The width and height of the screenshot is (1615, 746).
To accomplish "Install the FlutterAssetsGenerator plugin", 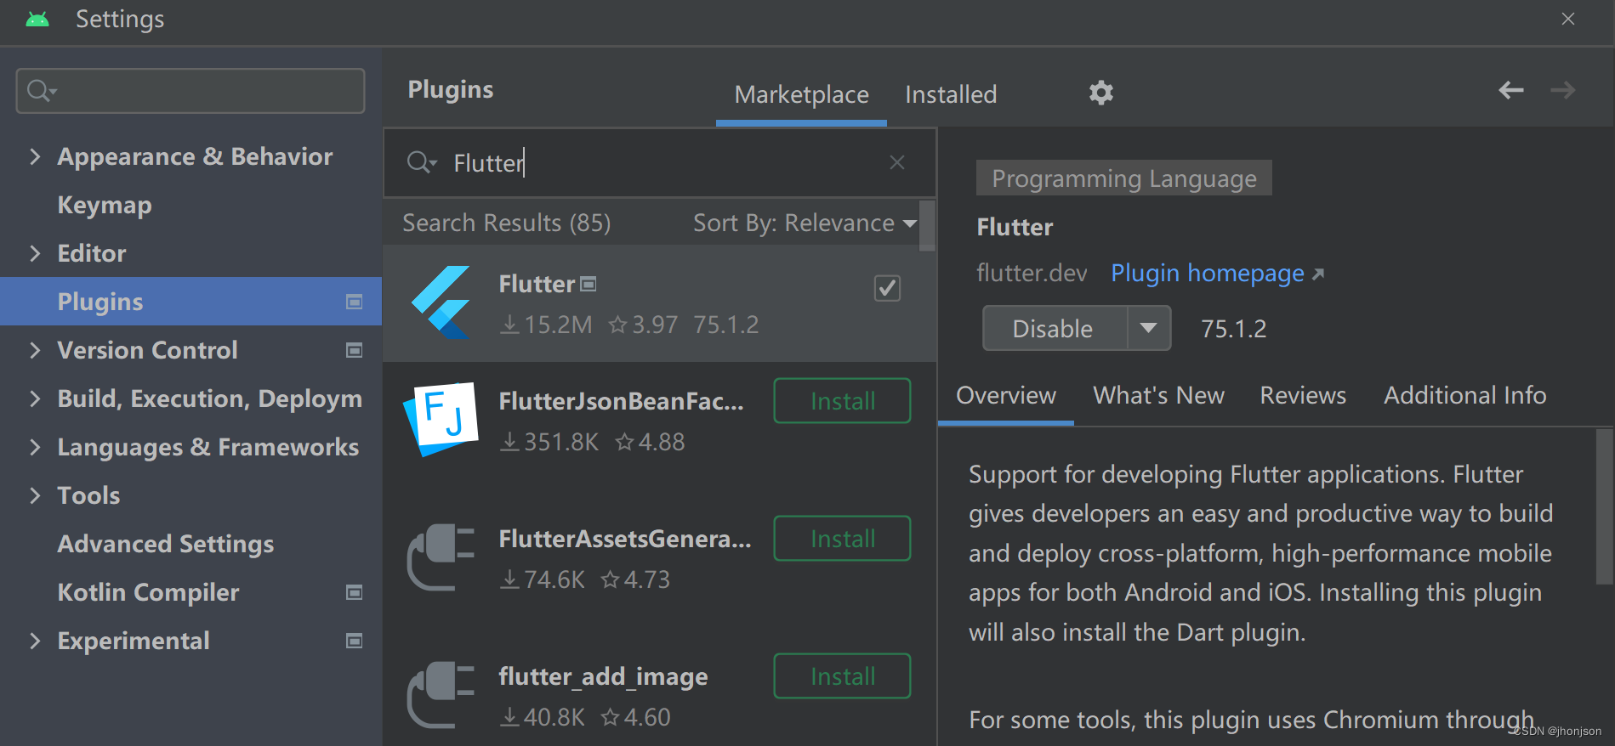I will coord(842,539).
